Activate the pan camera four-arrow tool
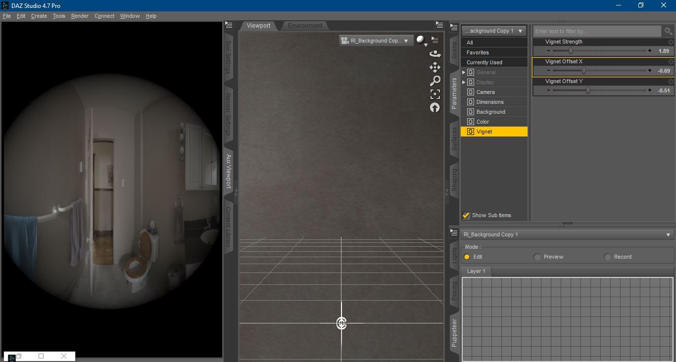 click(x=435, y=67)
